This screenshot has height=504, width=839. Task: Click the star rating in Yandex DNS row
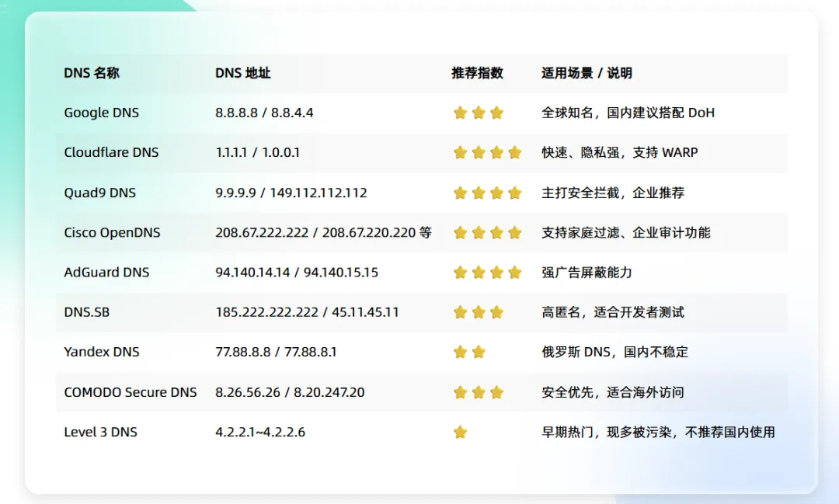point(469,352)
